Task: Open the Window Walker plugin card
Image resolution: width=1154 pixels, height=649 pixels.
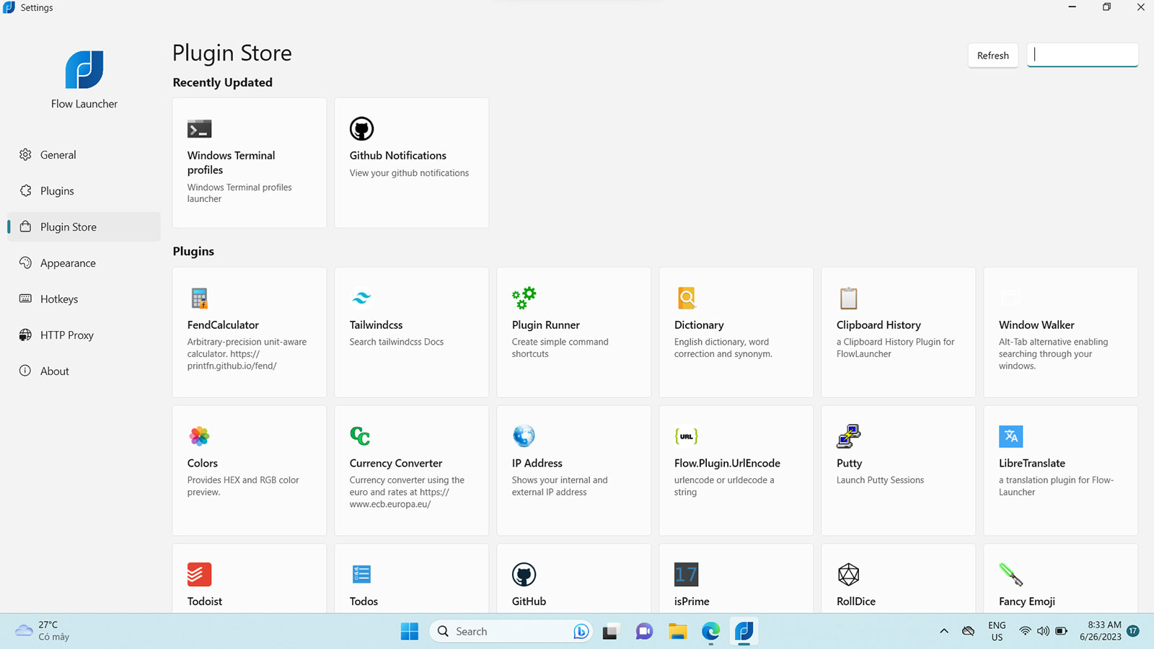Action: 1060,332
